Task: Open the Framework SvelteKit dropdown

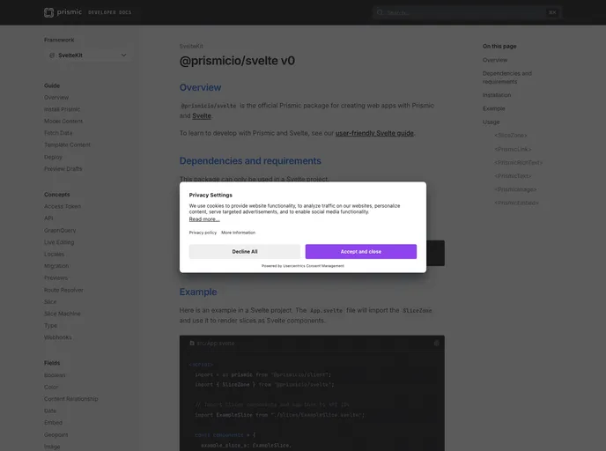Action: coord(88,55)
